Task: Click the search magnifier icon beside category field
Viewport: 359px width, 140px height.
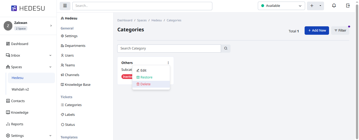Action: (226, 48)
